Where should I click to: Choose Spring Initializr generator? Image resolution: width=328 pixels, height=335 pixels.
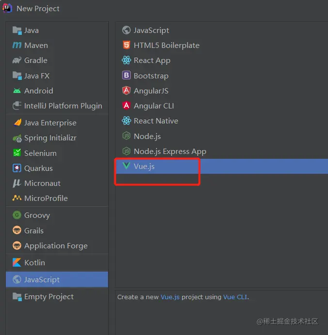click(57, 138)
